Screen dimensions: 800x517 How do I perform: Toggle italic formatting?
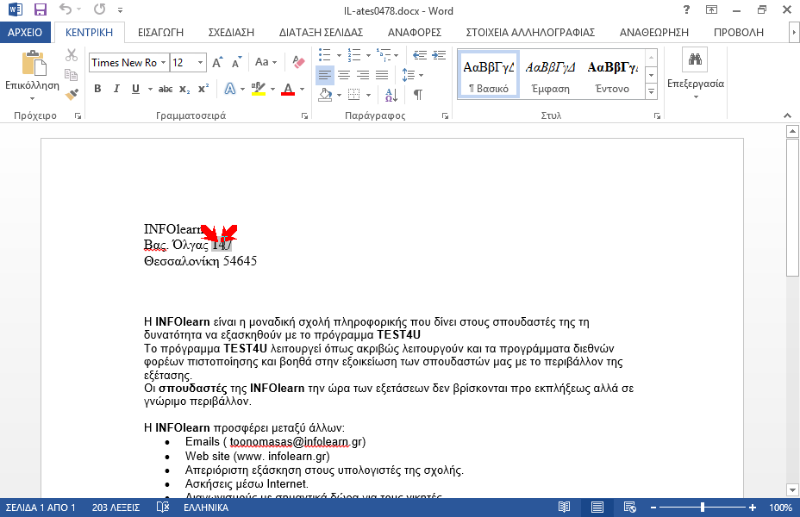(116, 89)
